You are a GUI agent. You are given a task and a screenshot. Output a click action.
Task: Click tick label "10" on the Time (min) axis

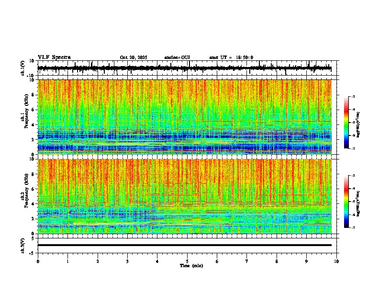coord(336,261)
